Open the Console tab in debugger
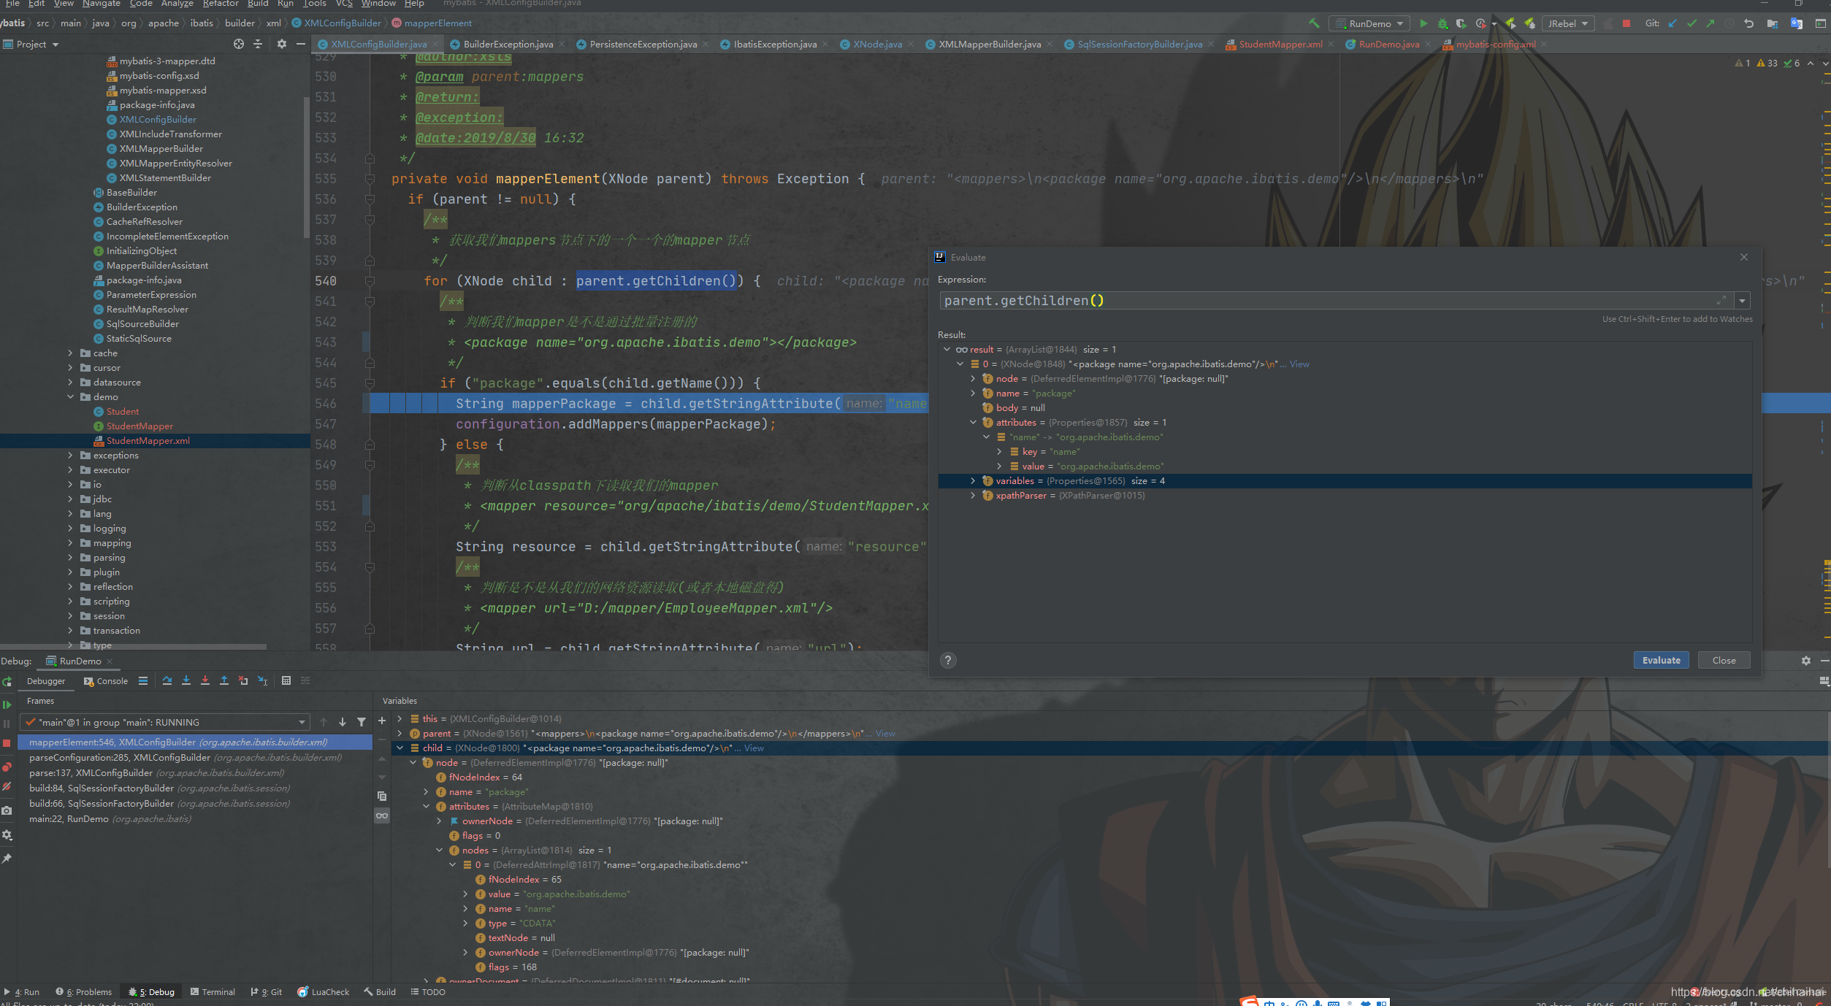1831x1006 pixels. pyautogui.click(x=106, y=681)
